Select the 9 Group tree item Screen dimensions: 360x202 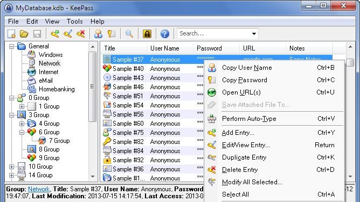pyautogui.click(x=49, y=158)
